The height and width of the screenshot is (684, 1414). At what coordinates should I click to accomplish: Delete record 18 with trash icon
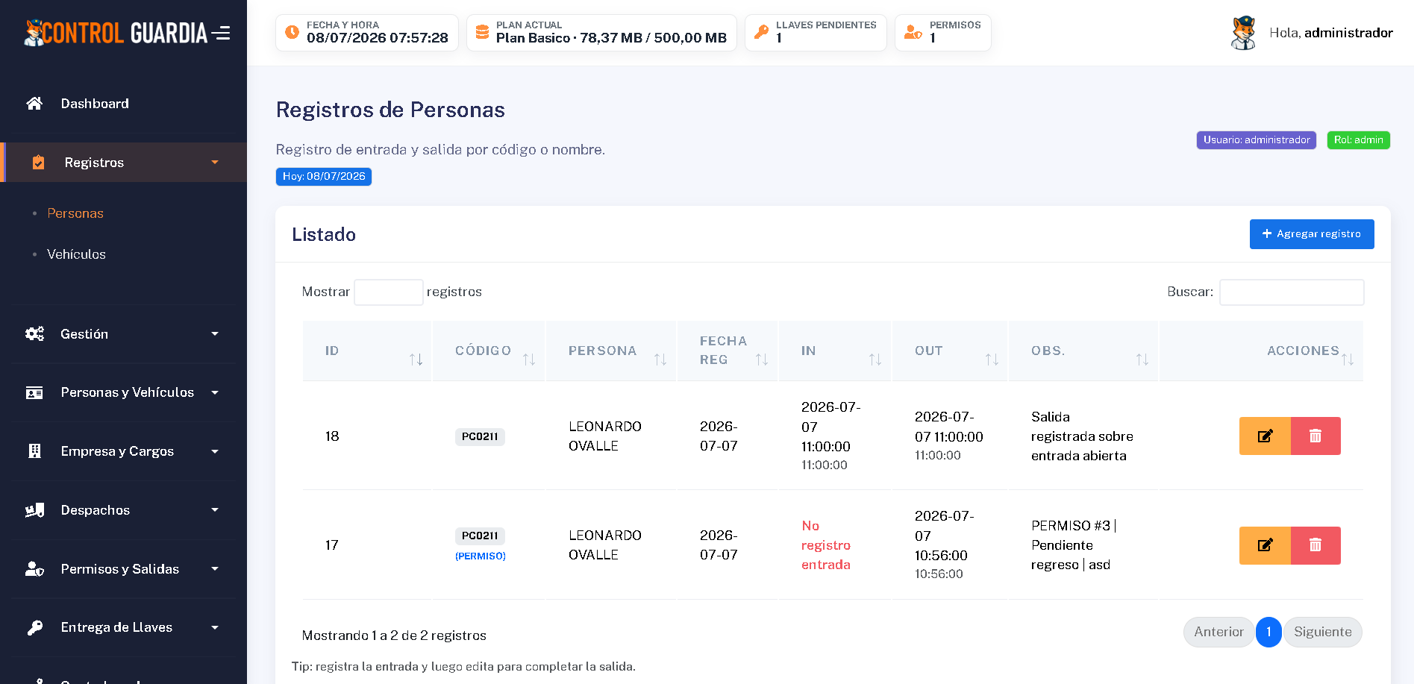(x=1316, y=436)
